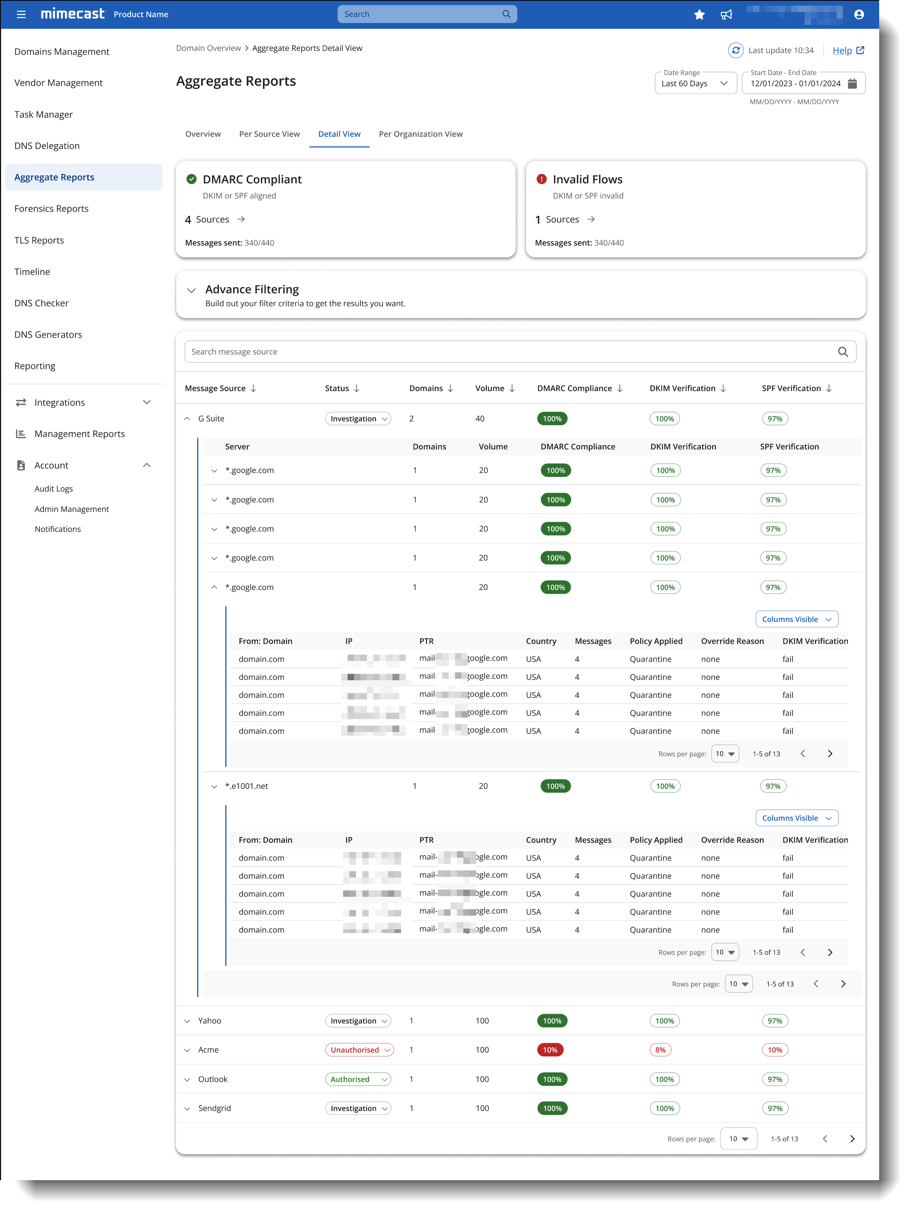Click the refresh last update icon
The image size is (915, 1216).
pyautogui.click(x=736, y=50)
